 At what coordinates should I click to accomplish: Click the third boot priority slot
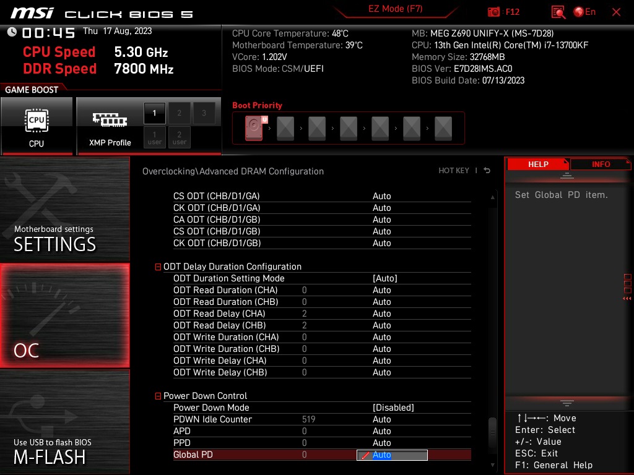pyautogui.click(x=317, y=128)
